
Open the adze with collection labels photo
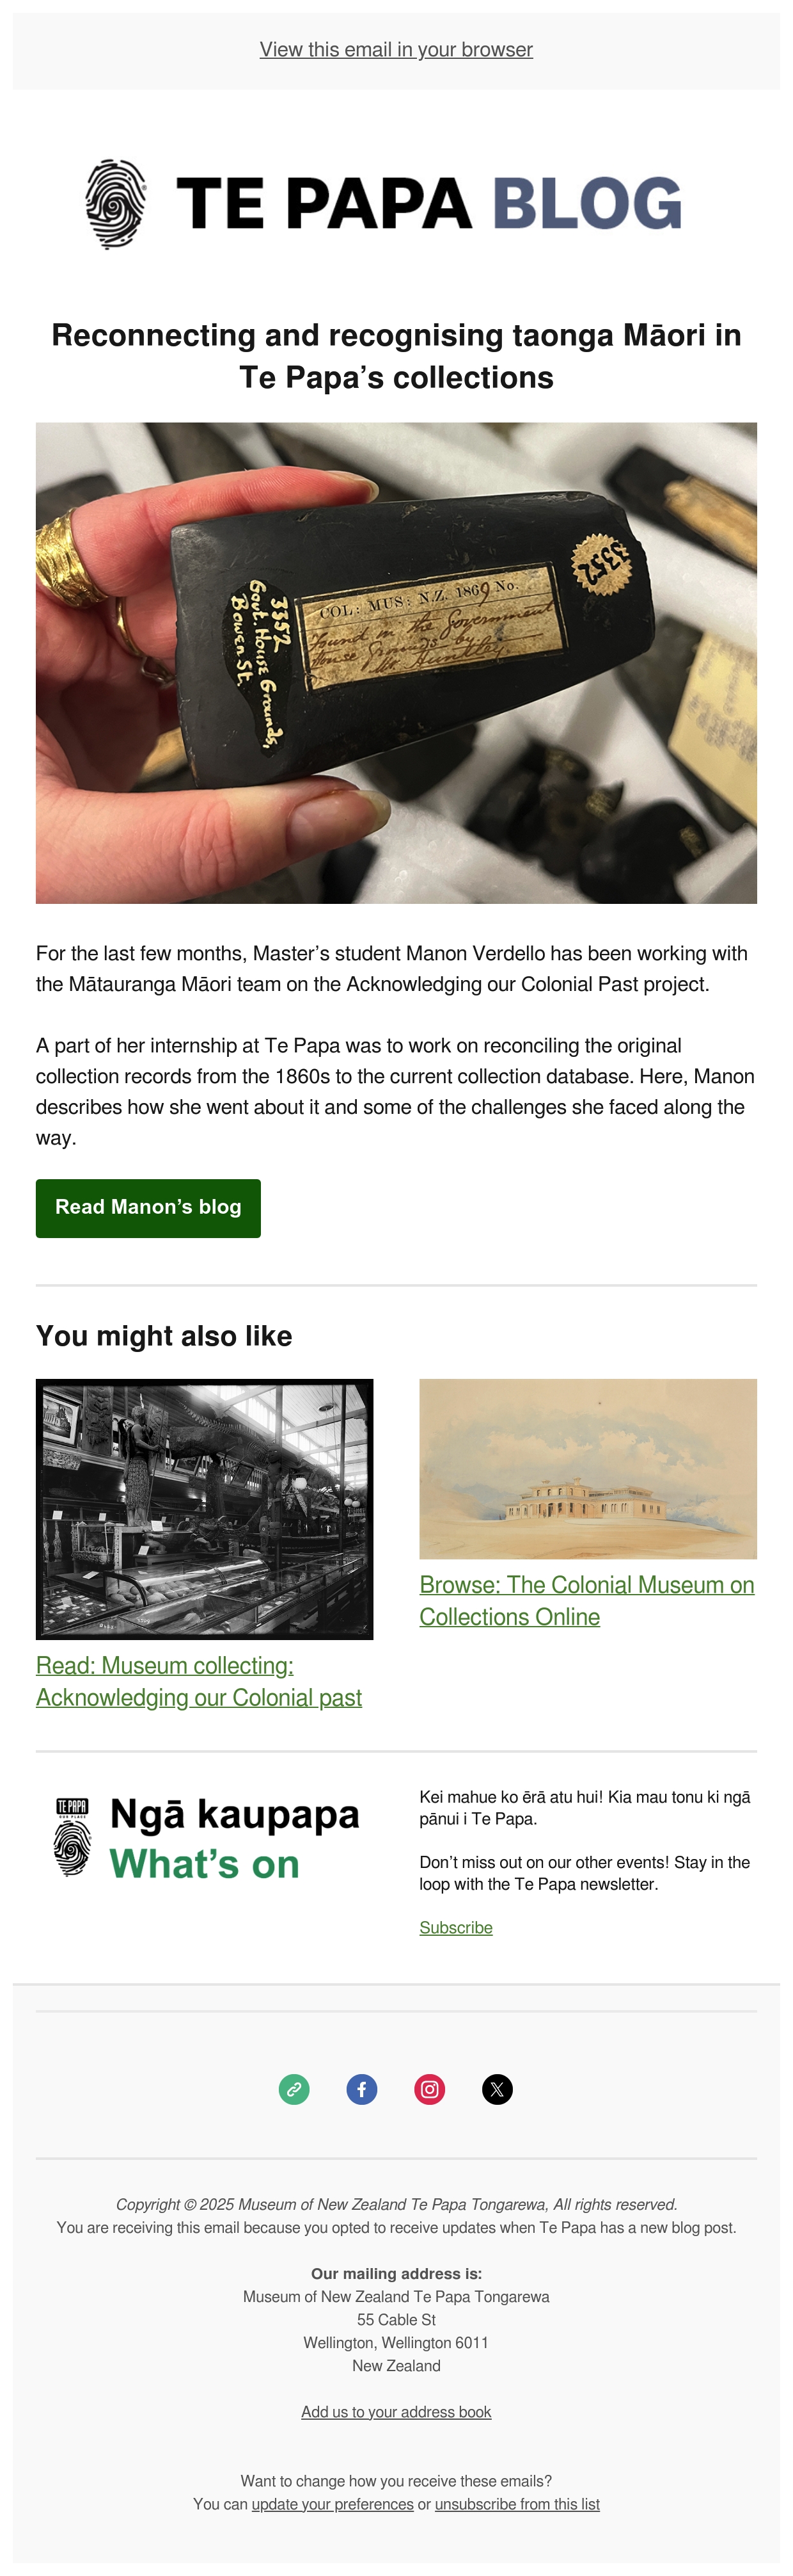pos(396,663)
